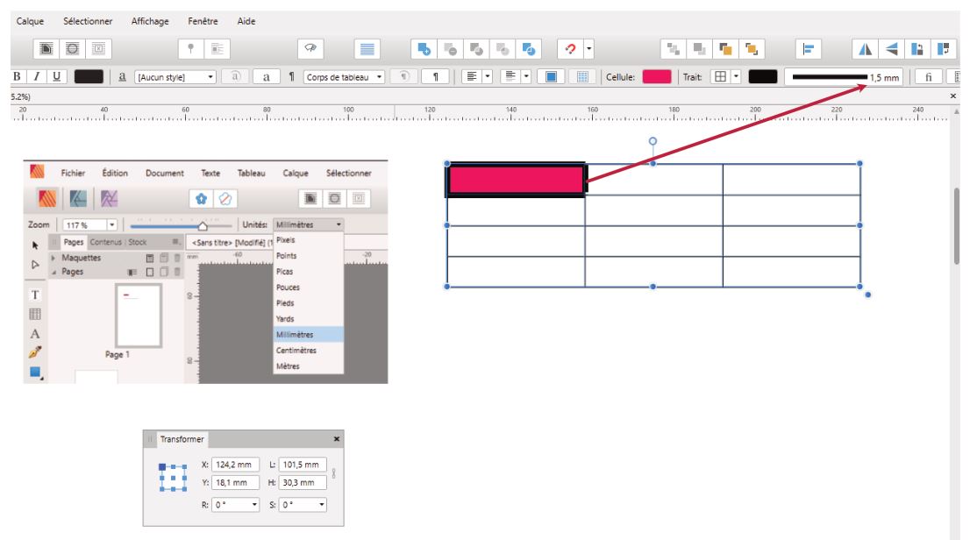
Task: Select the Frame Text tool (T)
Action: tap(35, 295)
